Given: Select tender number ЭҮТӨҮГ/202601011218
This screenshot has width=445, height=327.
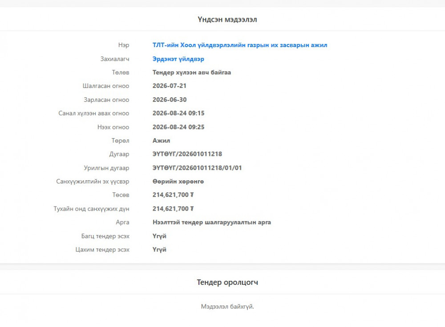Looking at the screenshot, I should click(187, 154).
